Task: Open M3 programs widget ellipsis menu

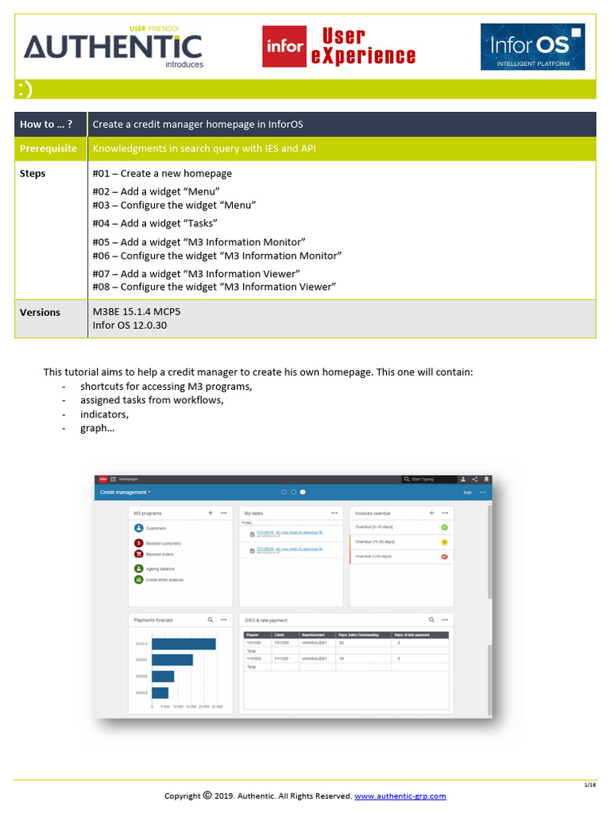Action: tap(223, 513)
